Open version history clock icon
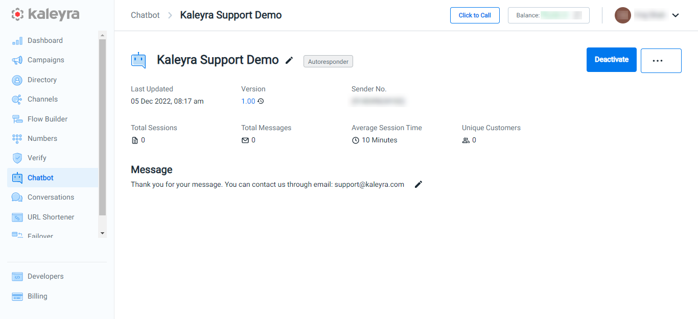The image size is (698, 319). point(261,102)
